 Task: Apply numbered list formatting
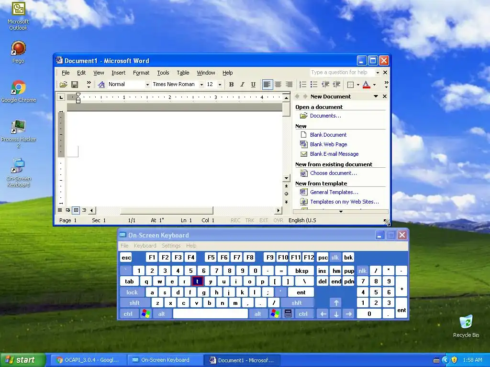point(302,84)
